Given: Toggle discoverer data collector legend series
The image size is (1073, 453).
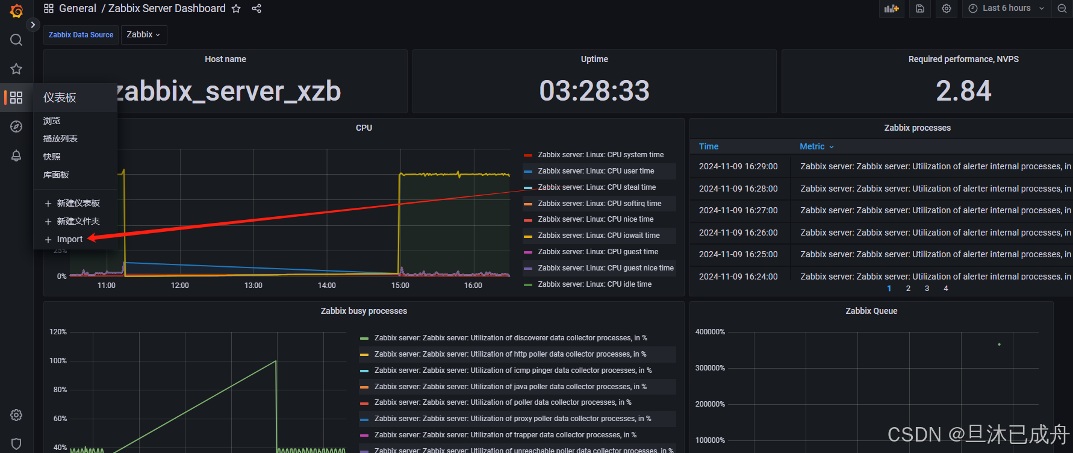Looking at the screenshot, I should tap(511, 338).
